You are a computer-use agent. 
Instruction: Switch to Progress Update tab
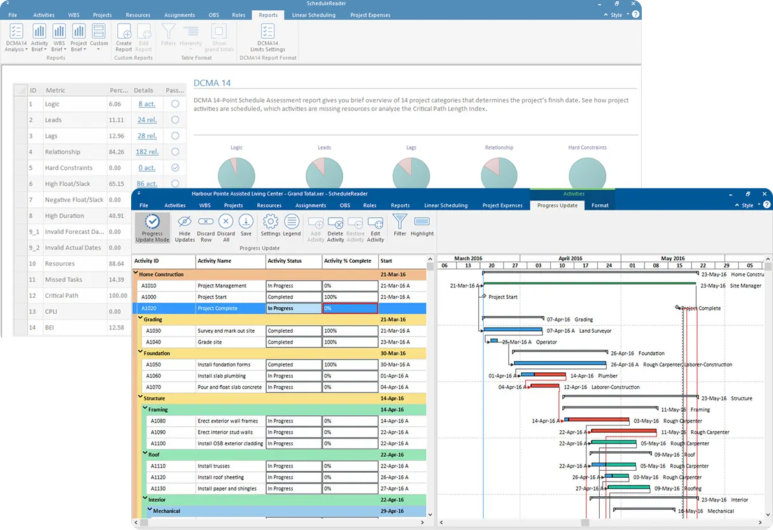(557, 205)
